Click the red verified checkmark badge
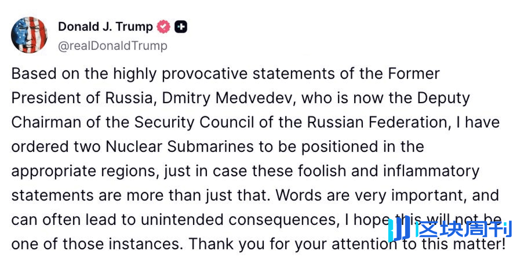 163,27
